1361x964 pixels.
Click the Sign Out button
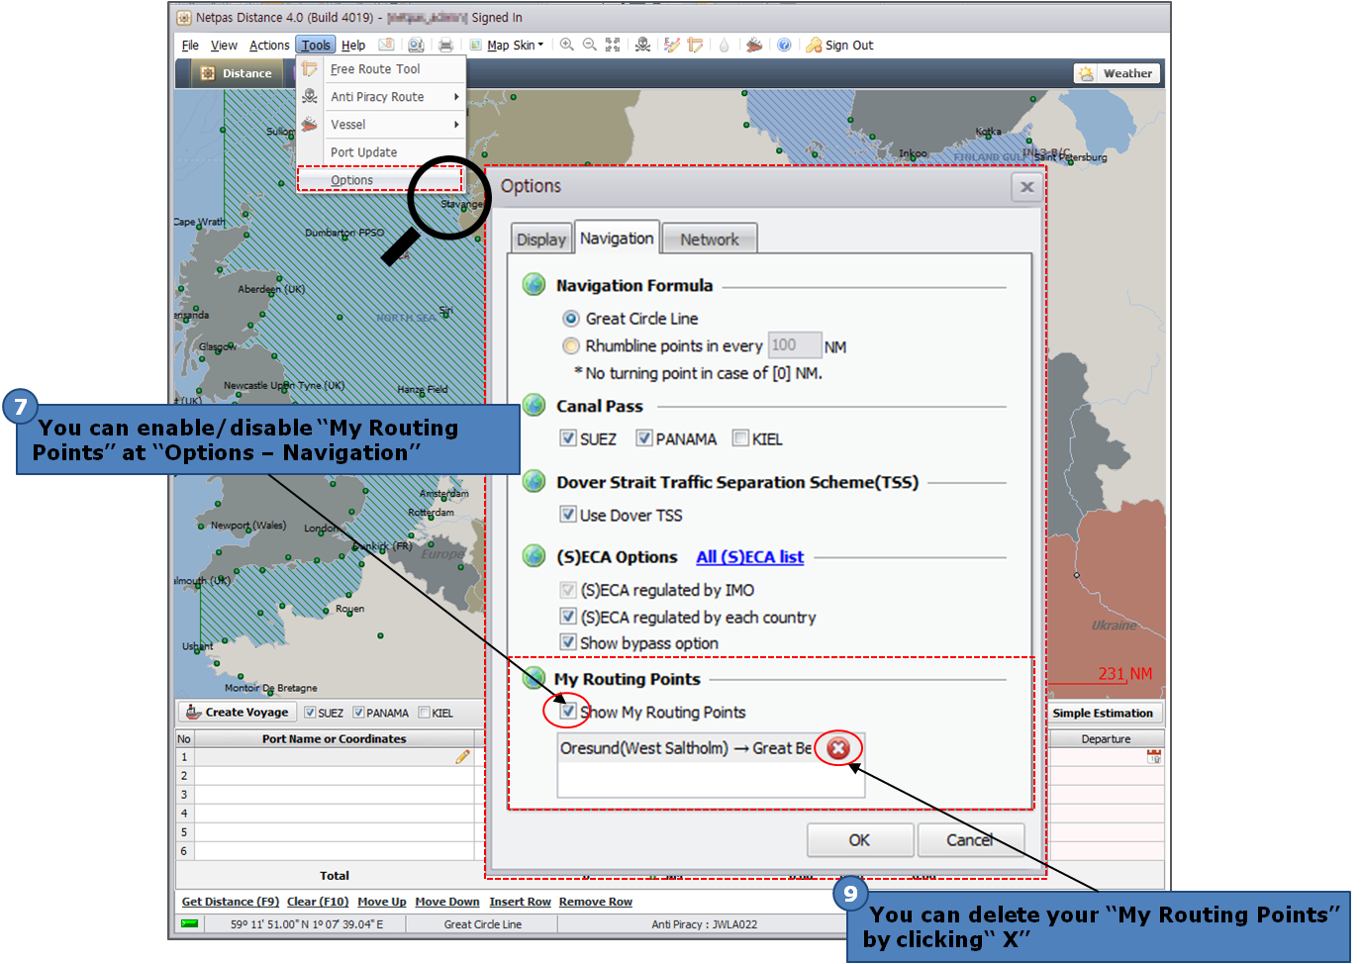coord(839,46)
